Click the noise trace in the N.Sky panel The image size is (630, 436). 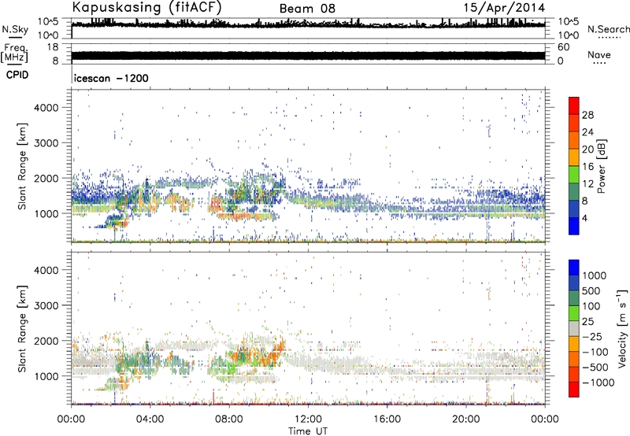tap(308, 24)
